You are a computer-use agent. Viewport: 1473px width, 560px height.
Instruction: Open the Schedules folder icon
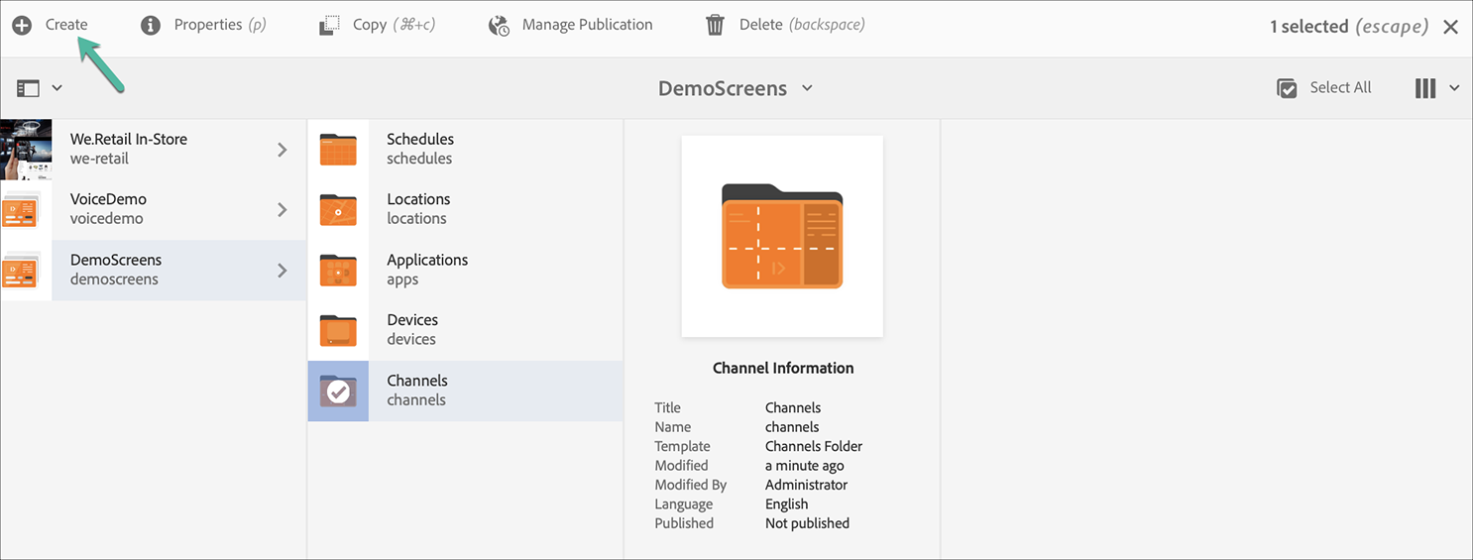point(338,149)
